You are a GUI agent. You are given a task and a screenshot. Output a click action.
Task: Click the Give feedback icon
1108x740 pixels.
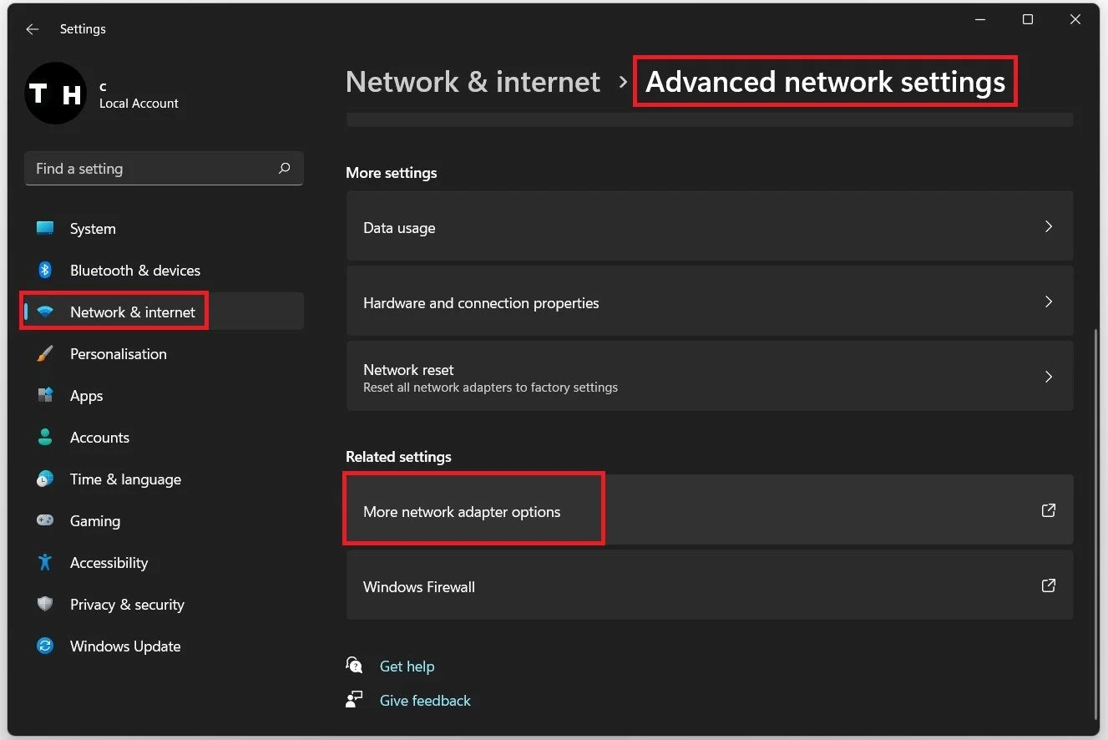coord(354,699)
